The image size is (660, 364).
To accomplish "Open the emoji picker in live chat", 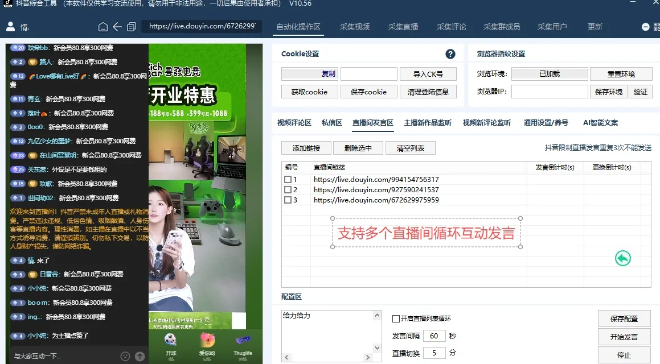I will [x=125, y=356].
